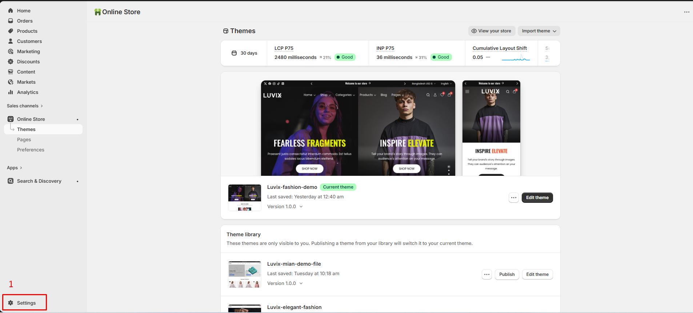Expand Version 1.0.0 for Luvix-fashion-demo
693x313 pixels.
click(285, 206)
